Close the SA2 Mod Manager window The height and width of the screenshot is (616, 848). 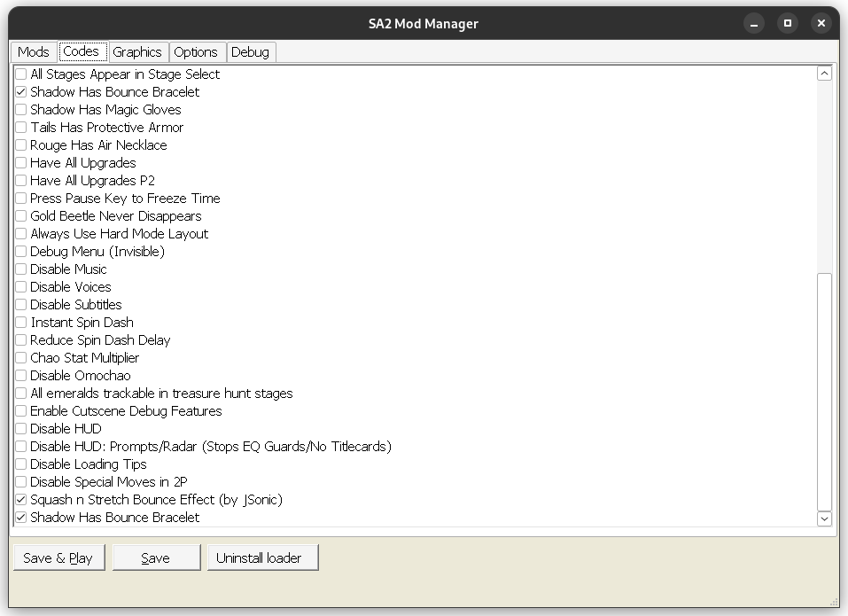[821, 23]
